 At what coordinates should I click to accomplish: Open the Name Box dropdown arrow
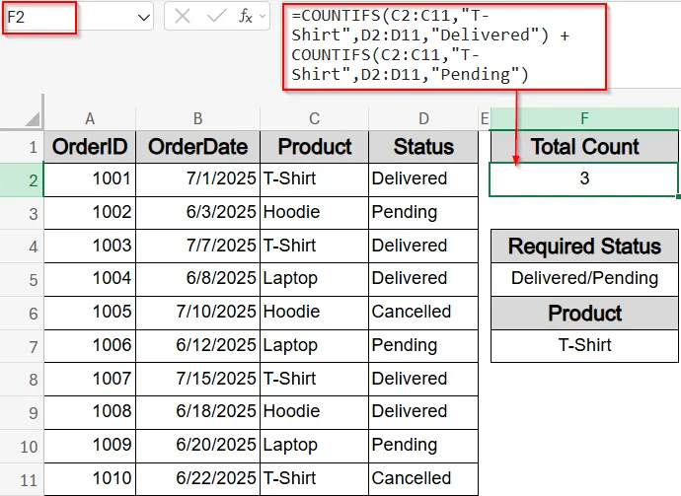click(144, 18)
